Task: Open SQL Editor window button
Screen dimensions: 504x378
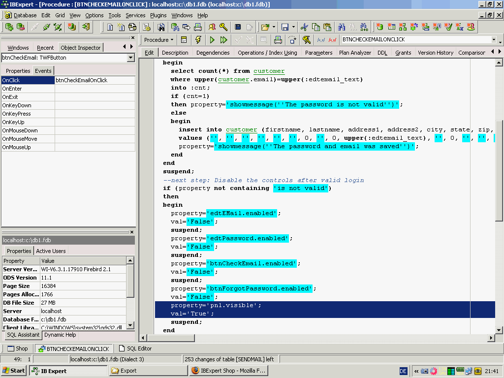Action: tap(135, 348)
